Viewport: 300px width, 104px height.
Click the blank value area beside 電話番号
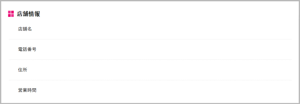[x=165, y=49]
